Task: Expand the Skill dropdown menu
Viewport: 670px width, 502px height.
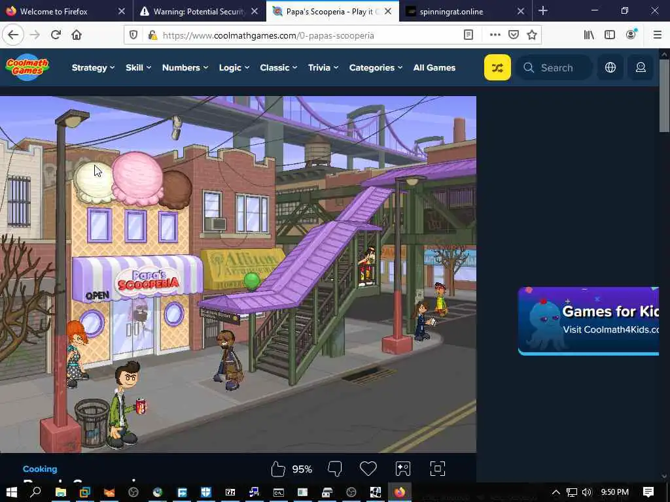Action: click(x=139, y=67)
